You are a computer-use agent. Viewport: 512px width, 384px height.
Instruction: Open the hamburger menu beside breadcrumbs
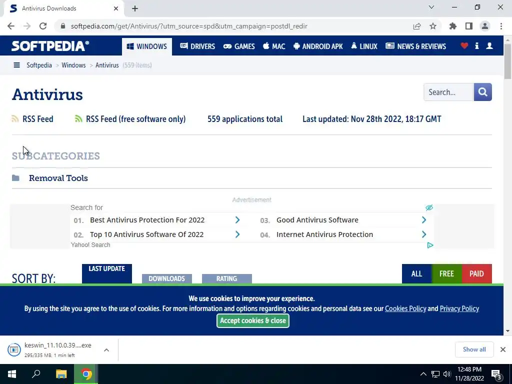coord(16,65)
